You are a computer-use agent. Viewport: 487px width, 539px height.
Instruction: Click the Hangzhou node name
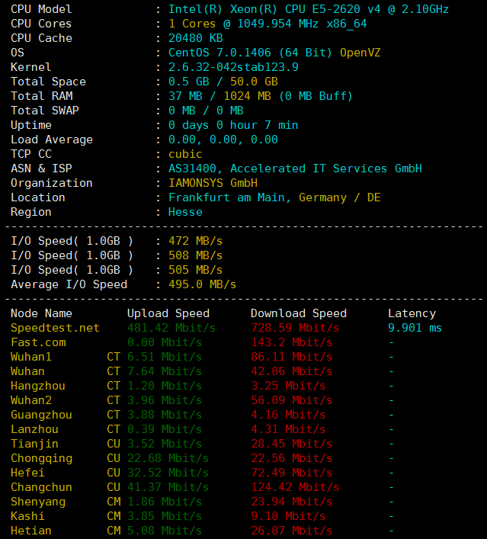(x=38, y=386)
